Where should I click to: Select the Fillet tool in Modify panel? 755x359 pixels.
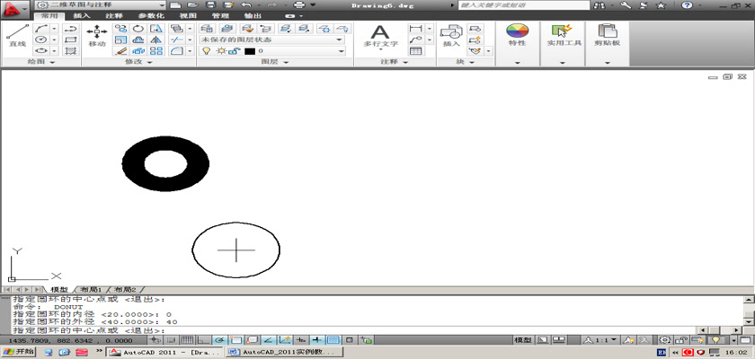coord(177,50)
